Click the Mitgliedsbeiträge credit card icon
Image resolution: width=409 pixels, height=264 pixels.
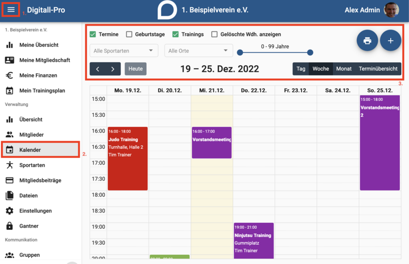pyautogui.click(x=10, y=180)
